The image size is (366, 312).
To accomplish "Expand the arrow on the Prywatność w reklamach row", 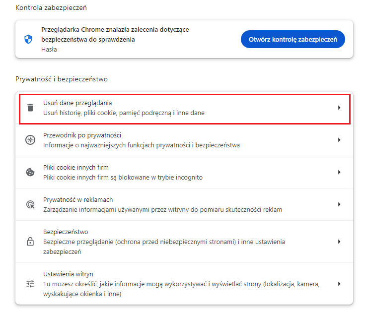I will 339,204.
